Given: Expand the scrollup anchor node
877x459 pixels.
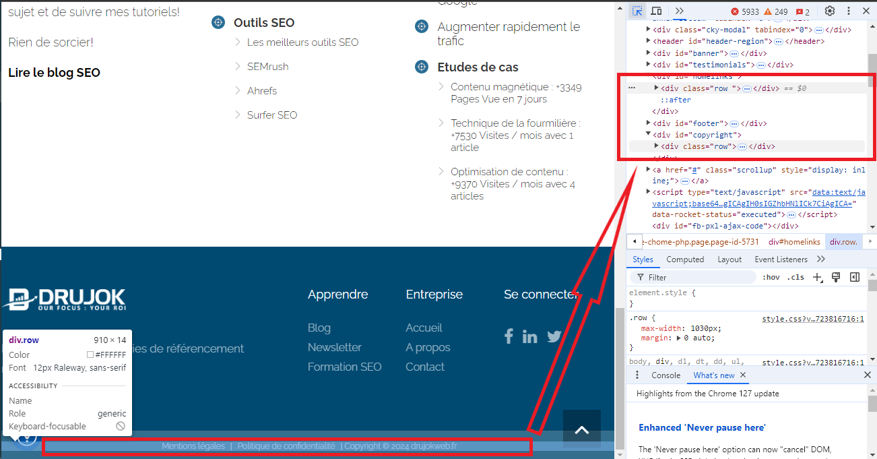Looking at the screenshot, I should [x=649, y=169].
